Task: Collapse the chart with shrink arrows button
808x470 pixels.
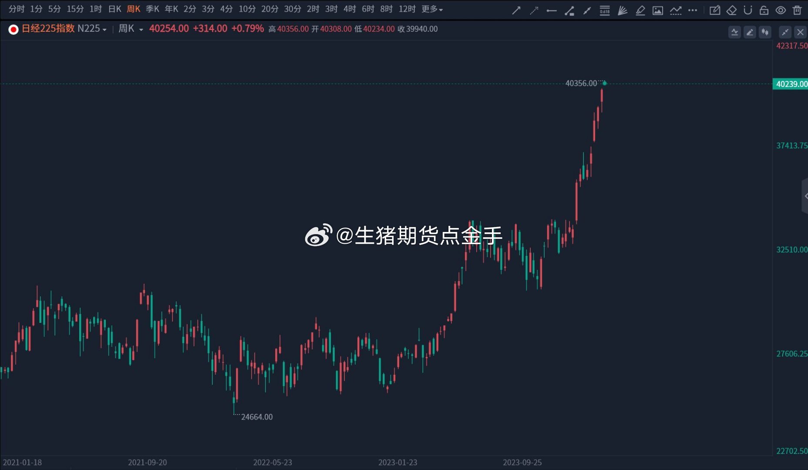Action: (785, 32)
